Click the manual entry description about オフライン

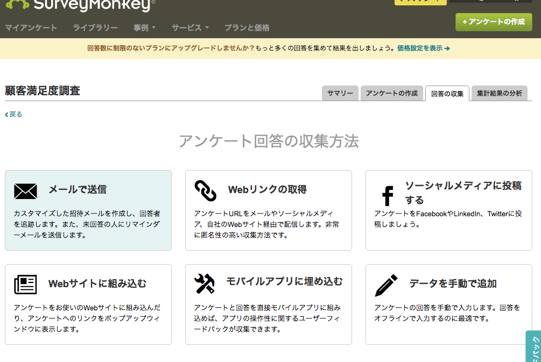(x=447, y=313)
